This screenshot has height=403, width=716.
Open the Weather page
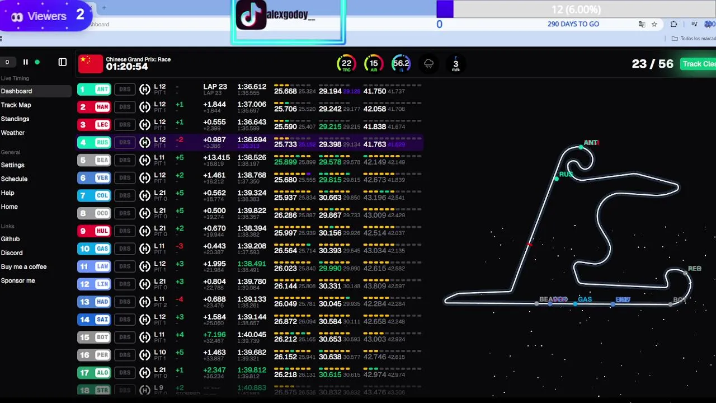pos(13,133)
